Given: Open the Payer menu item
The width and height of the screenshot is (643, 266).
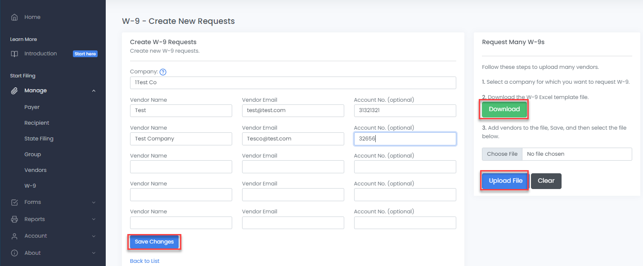Looking at the screenshot, I should [x=32, y=107].
